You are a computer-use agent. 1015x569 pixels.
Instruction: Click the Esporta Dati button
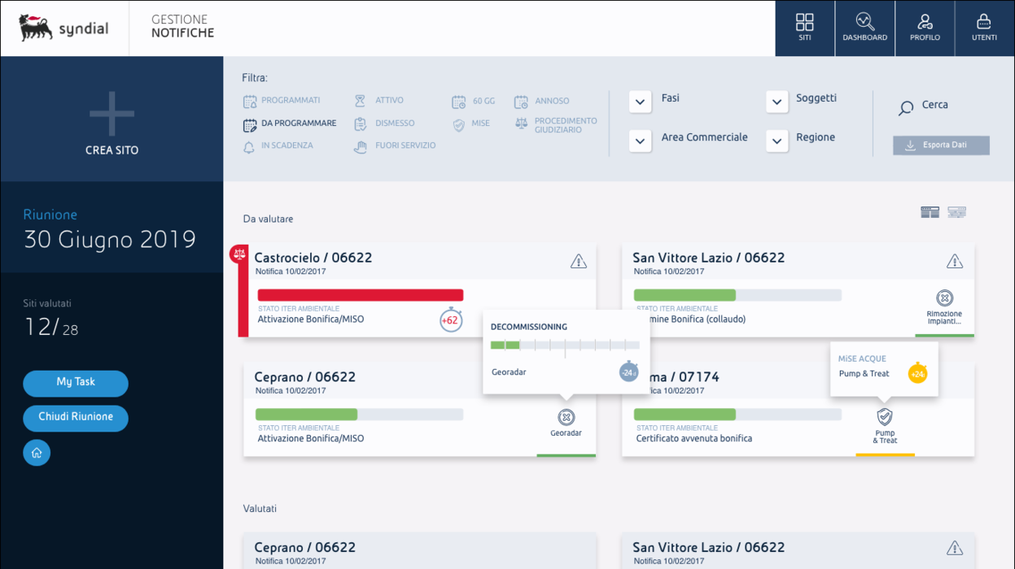pos(941,146)
